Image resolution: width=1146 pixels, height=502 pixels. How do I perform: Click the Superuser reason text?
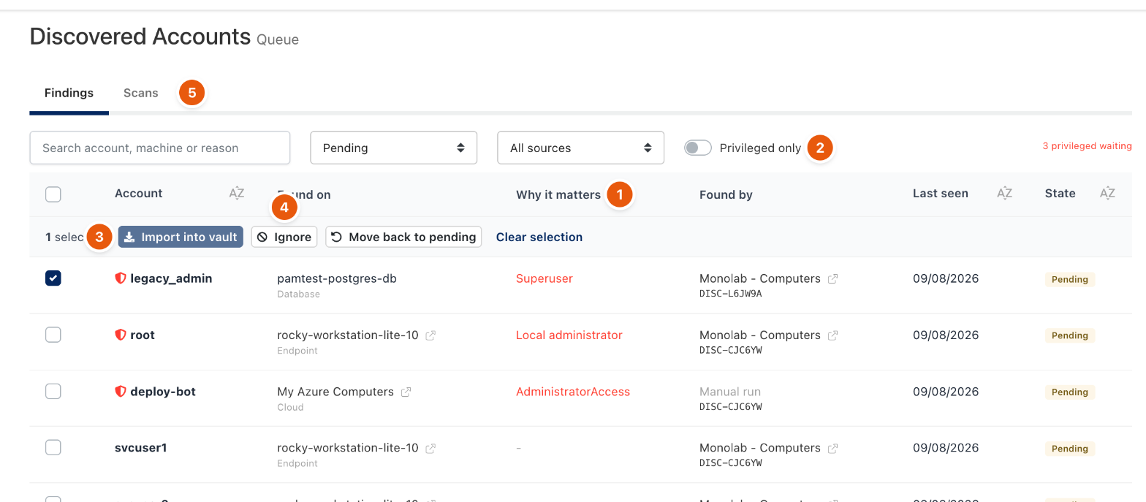[x=544, y=278]
